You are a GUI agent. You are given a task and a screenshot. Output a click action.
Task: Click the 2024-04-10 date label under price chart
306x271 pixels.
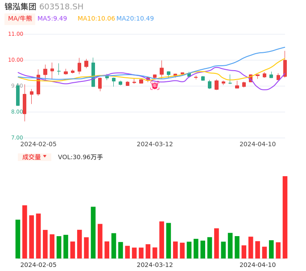(258, 144)
